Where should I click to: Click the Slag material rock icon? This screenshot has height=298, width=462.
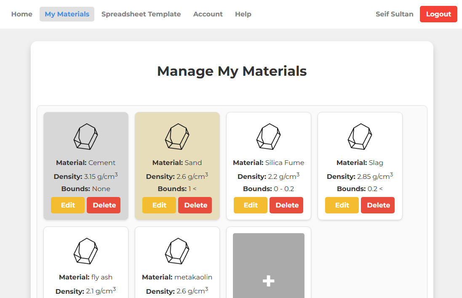pos(360,137)
